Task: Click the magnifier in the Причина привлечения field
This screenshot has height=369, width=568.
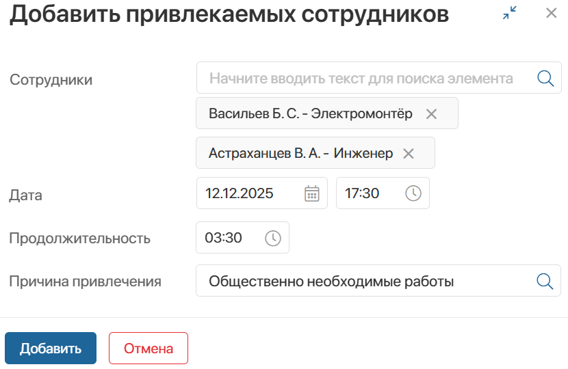Action: point(545,281)
